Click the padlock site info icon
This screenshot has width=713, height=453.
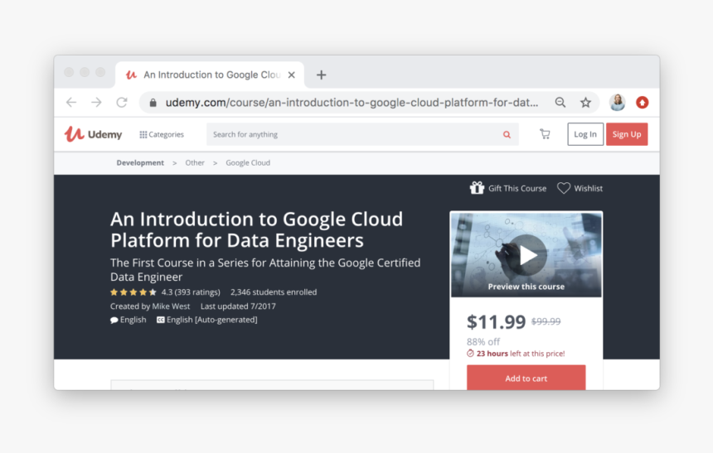[x=153, y=103]
